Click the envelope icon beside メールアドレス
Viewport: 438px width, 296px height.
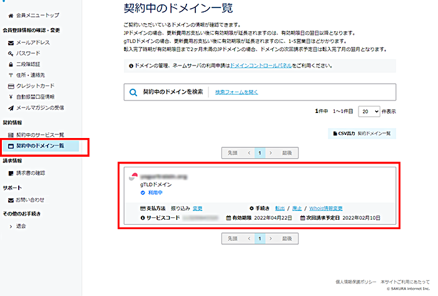pyautogui.click(x=11, y=43)
